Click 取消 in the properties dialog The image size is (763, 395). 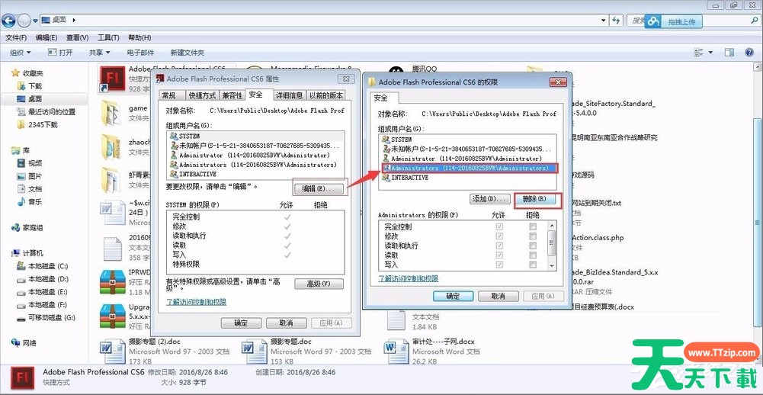point(286,323)
